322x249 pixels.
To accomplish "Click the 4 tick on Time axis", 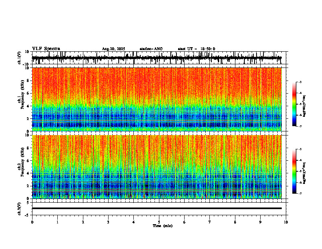I will (x=134, y=222).
